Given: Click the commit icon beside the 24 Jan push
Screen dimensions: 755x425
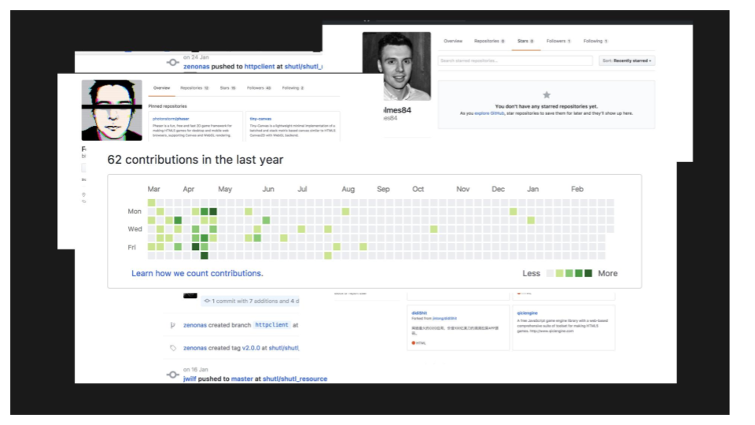Looking at the screenshot, I should [x=172, y=63].
